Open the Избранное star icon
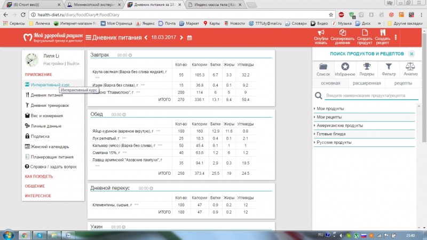Image resolution: width=427 pixels, height=240 pixels. tap(345, 67)
